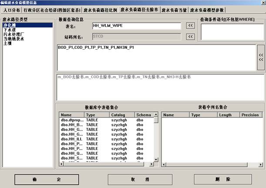Click the 查询条件语句 text box
This screenshot has height=188, width=266.
[231, 32]
